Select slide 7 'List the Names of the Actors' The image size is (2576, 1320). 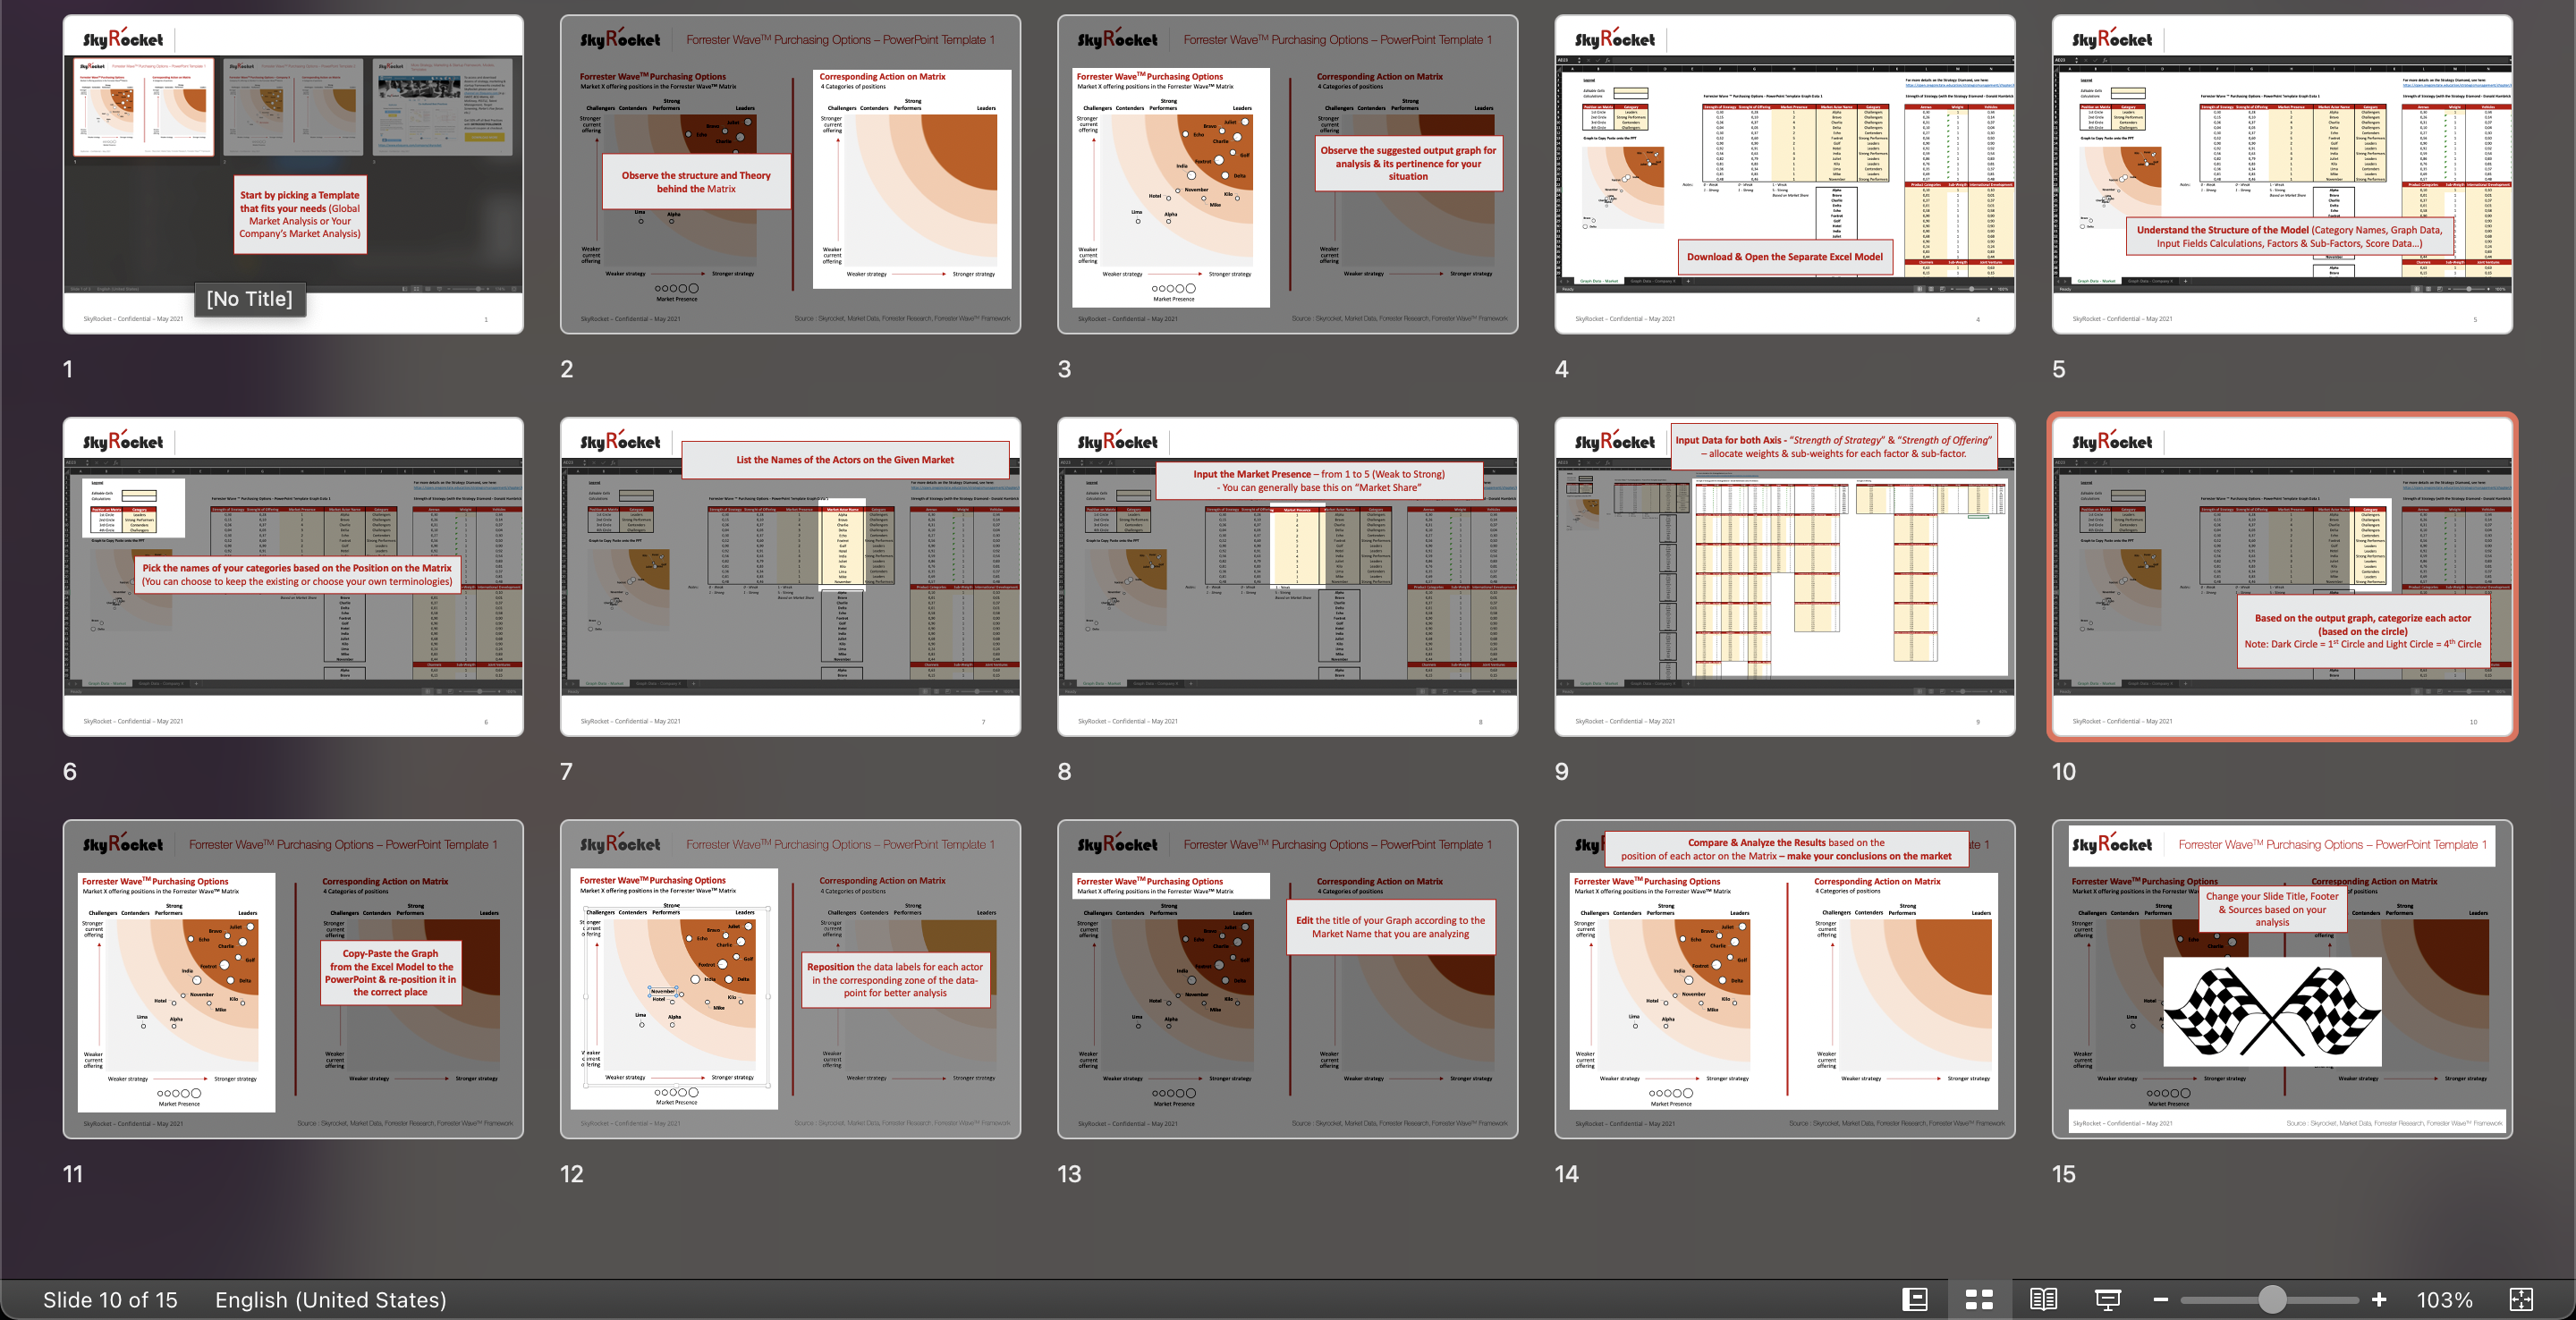tap(790, 577)
